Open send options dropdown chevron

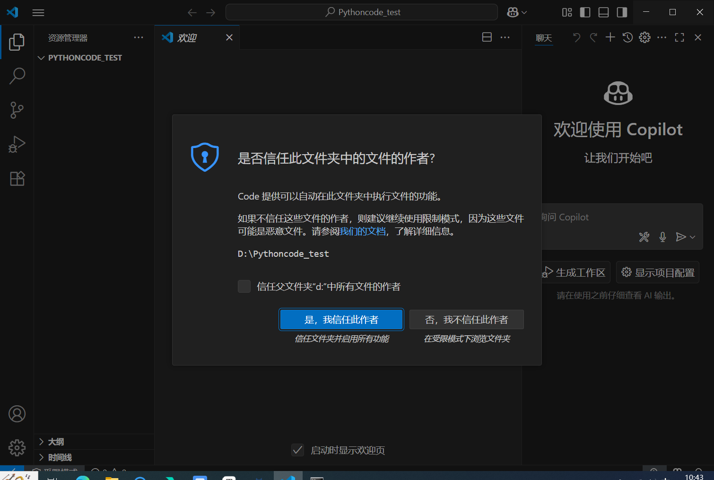click(693, 237)
